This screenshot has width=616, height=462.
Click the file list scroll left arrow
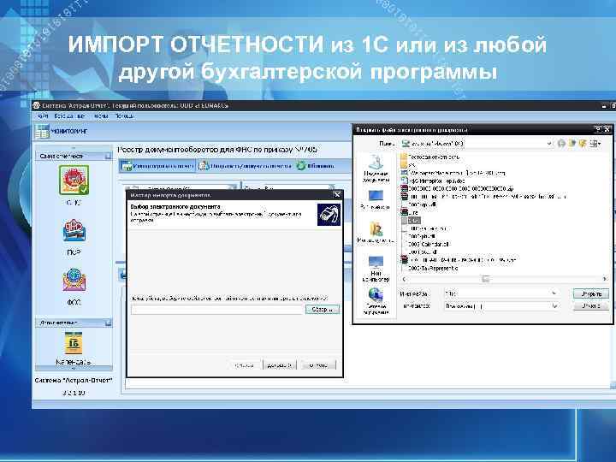click(404, 279)
